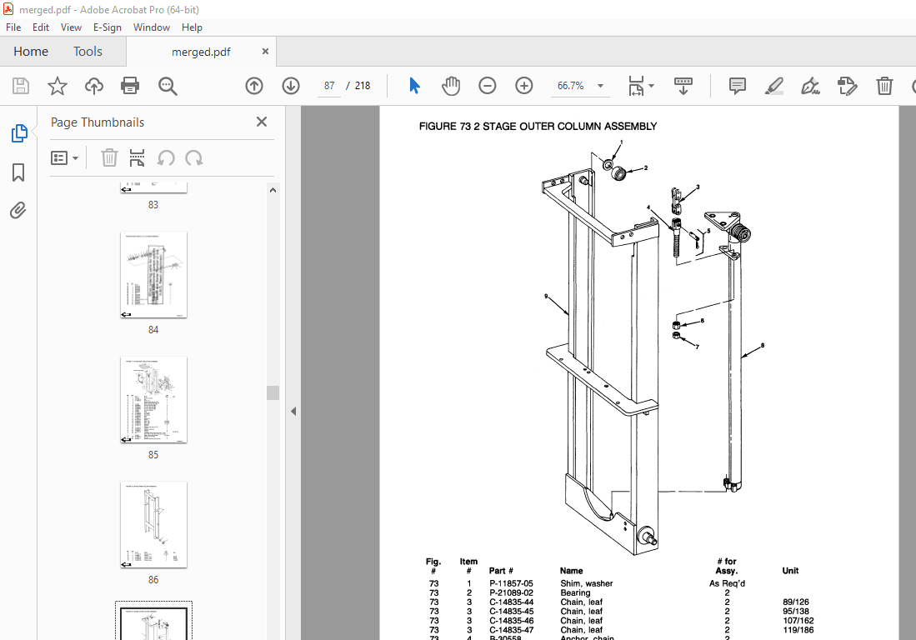Open the Attachments paperclip panel
Screen dimensions: 916x640
pyautogui.click(x=18, y=210)
